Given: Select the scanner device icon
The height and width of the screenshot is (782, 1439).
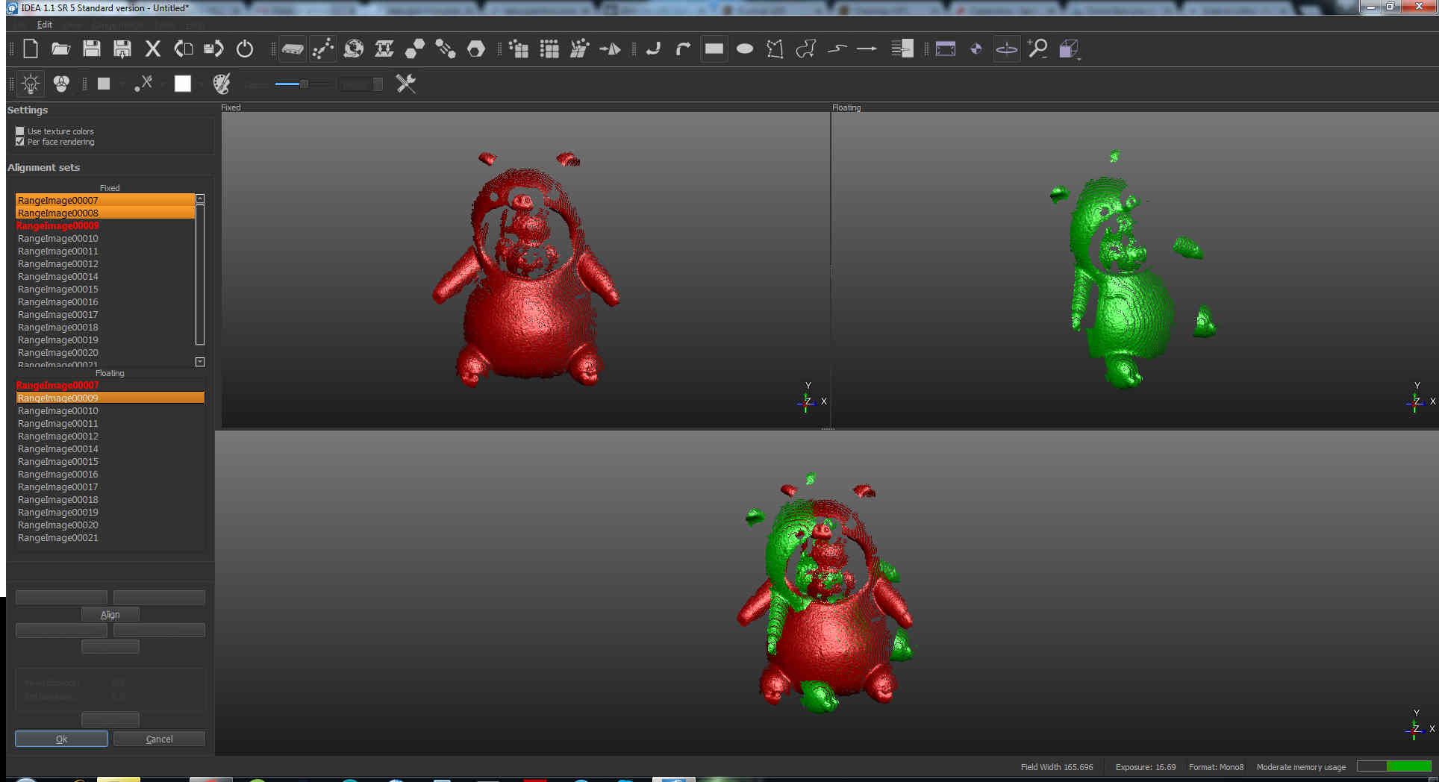Looking at the screenshot, I should pos(293,49).
